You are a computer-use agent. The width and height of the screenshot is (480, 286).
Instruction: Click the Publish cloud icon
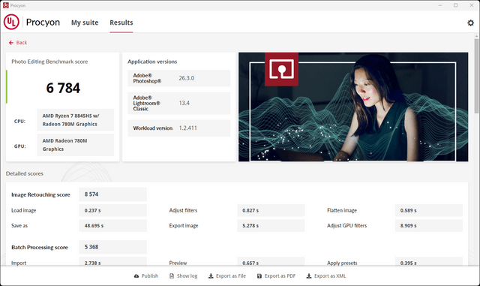[x=136, y=276]
